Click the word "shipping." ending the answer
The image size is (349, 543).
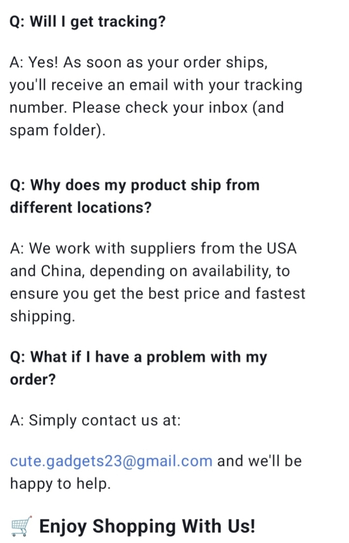coord(42,316)
